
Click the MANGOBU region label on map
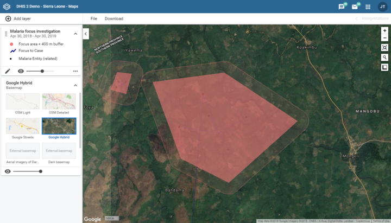367,111
